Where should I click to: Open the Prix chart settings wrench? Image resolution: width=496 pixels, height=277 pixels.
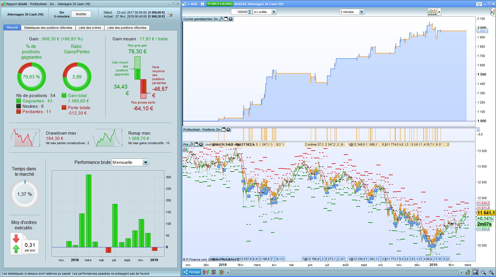coord(191,144)
